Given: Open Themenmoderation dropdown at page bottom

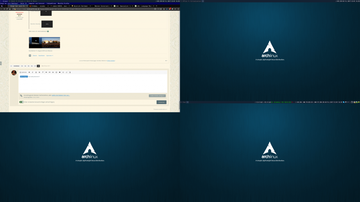Looking at the screenshot, I should coord(160,109).
